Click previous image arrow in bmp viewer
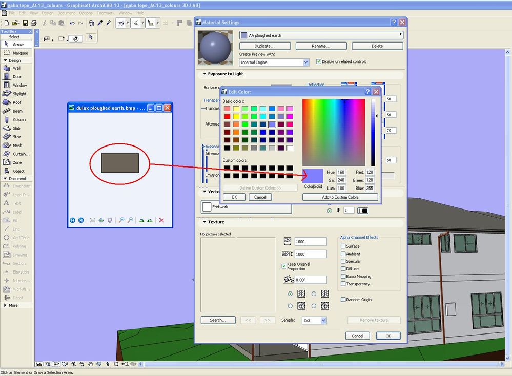The width and height of the screenshot is (512, 376). pyautogui.click(x=72, y=220)
